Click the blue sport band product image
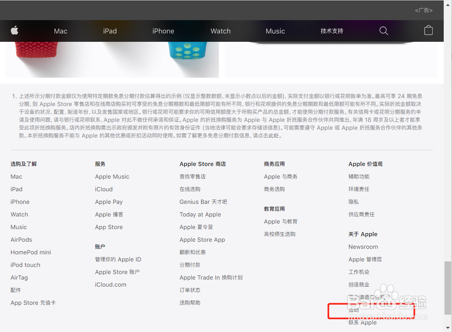Viewport: 452px width, 332px height. [187, 51]
